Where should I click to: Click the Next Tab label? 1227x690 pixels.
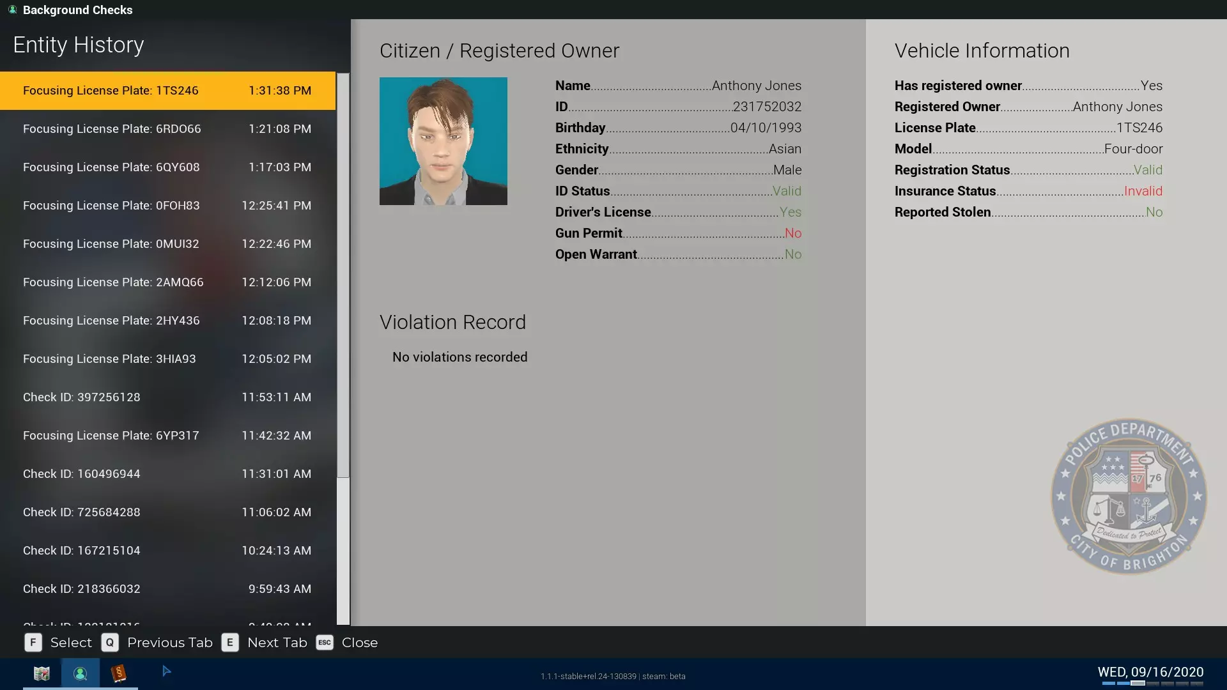click(277, 643)
